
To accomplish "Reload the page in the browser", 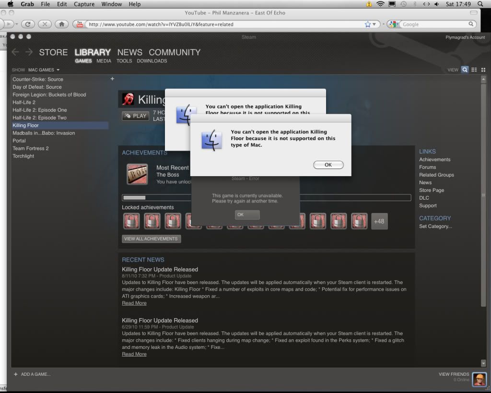I will tap(28, 24).
